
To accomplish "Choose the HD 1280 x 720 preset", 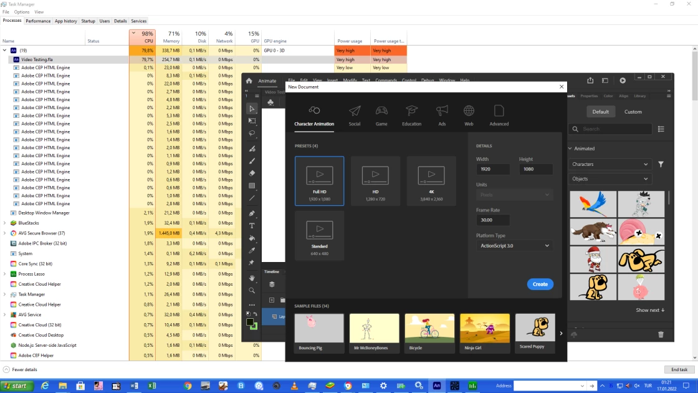I will pyautogui.click(x=375, y=181).
